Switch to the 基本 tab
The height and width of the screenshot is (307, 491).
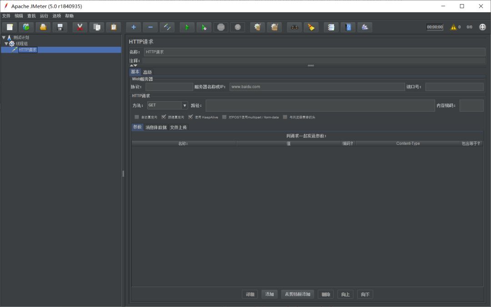coord(135,72)
